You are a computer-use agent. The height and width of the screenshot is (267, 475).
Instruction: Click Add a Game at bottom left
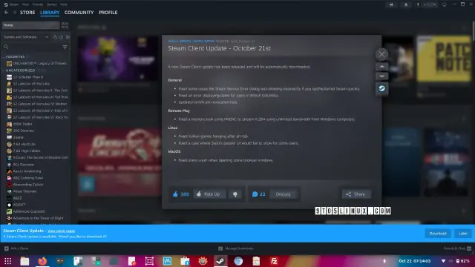click(x=16, y=248)
